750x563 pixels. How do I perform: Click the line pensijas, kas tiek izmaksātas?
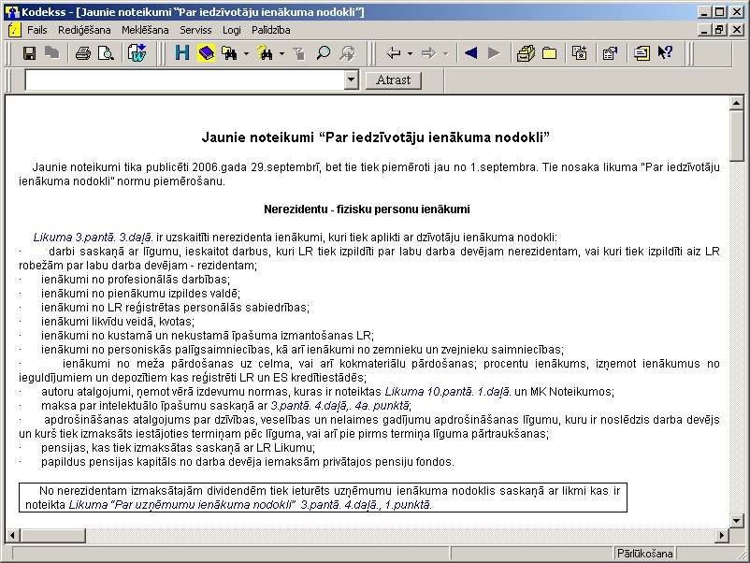tap(178, 448)
